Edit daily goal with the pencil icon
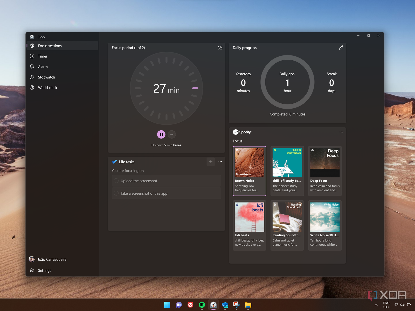Image resolution: width=415 pixels, height=311 pixels. (x=341, y=48)
